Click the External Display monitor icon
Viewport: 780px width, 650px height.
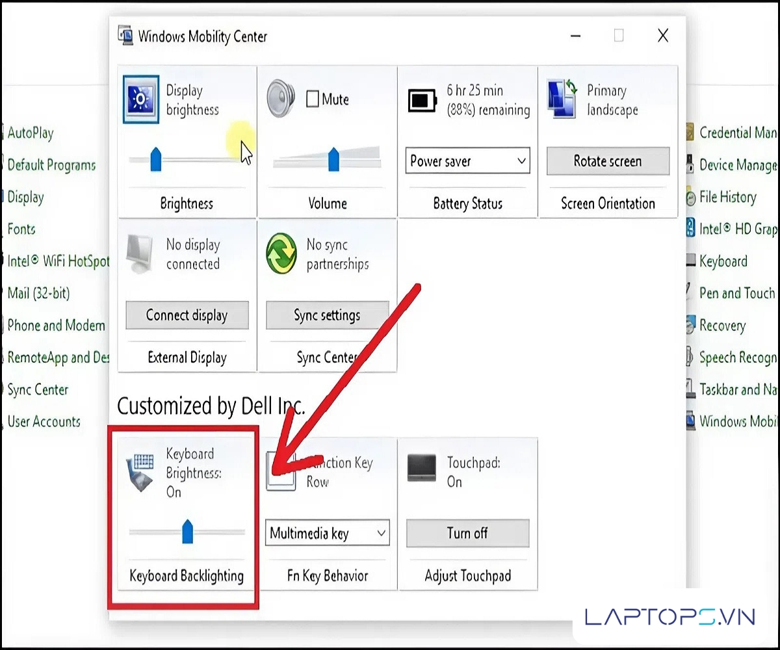(x=140, y=253)
